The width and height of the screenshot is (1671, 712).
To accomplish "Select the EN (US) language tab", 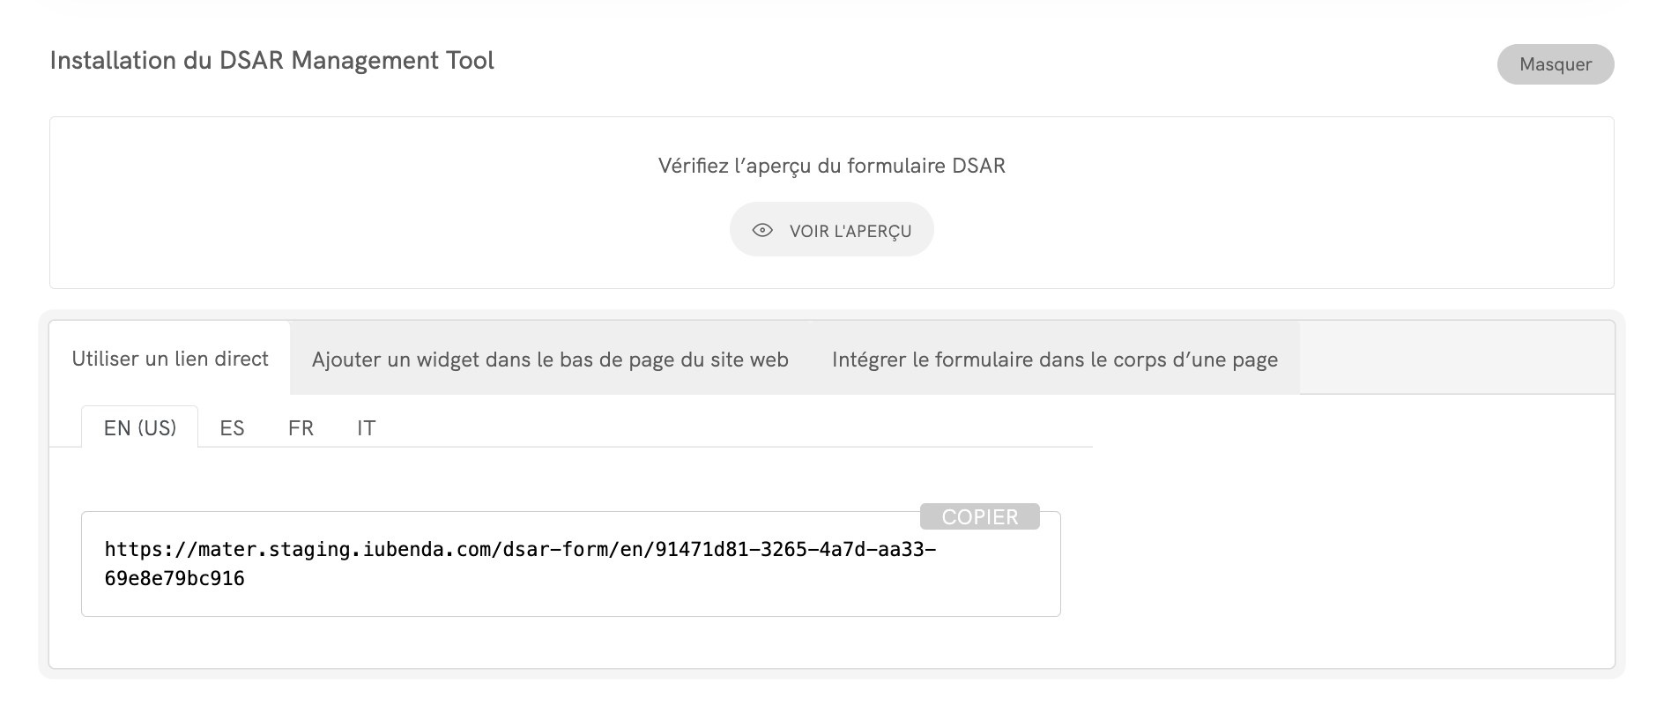I will (140, 428).
